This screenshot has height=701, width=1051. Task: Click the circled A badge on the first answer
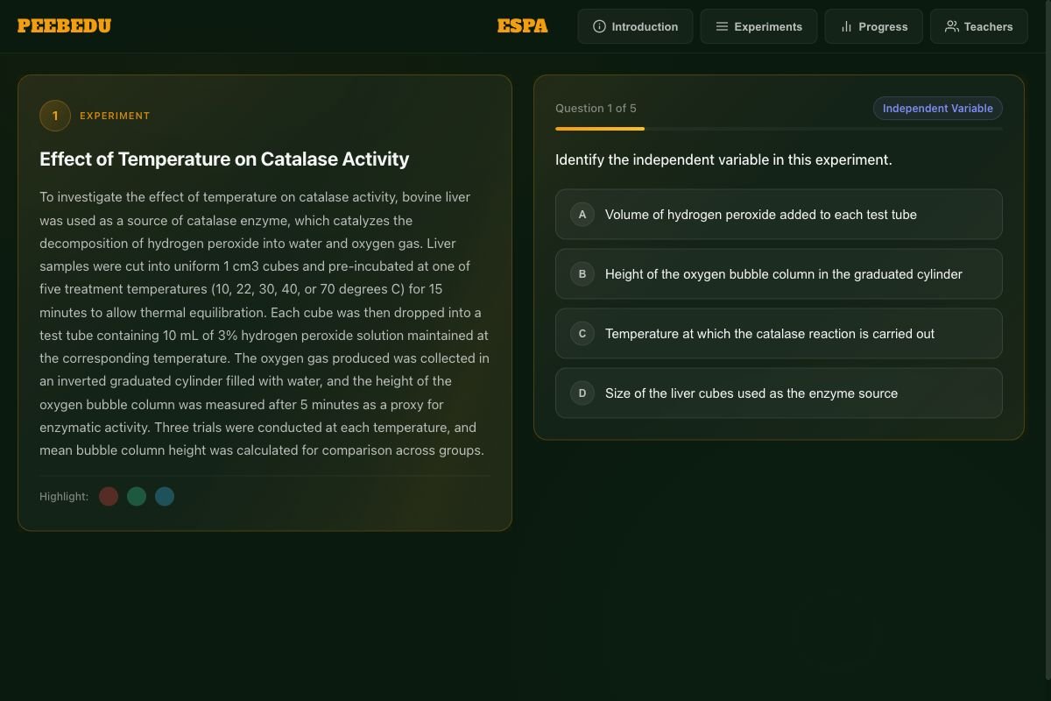pyautogui.click(x=582, y=214)
